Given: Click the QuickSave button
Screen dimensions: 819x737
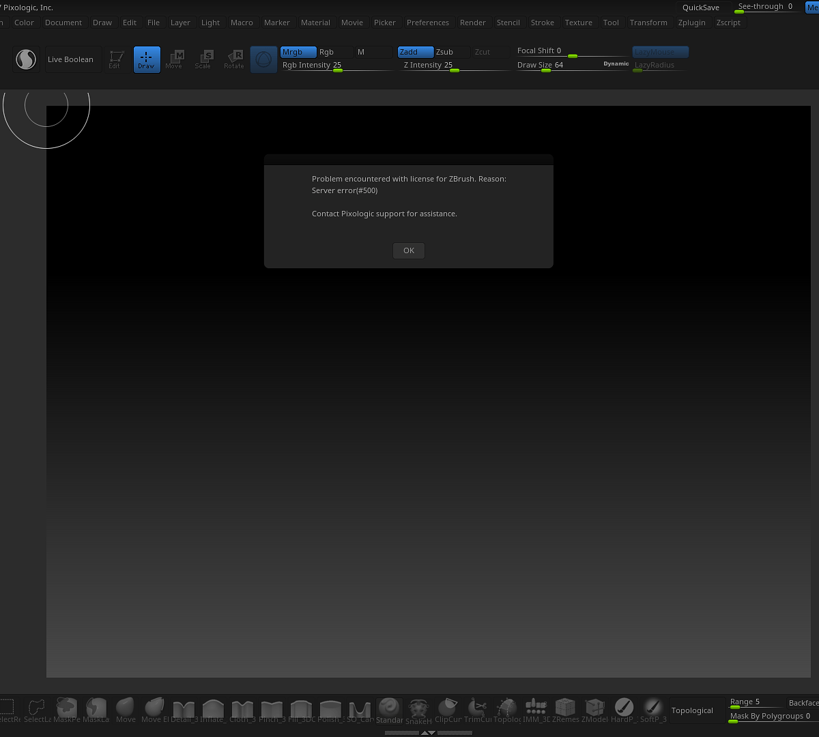Looking at the screenshot, I should point(701,8).
